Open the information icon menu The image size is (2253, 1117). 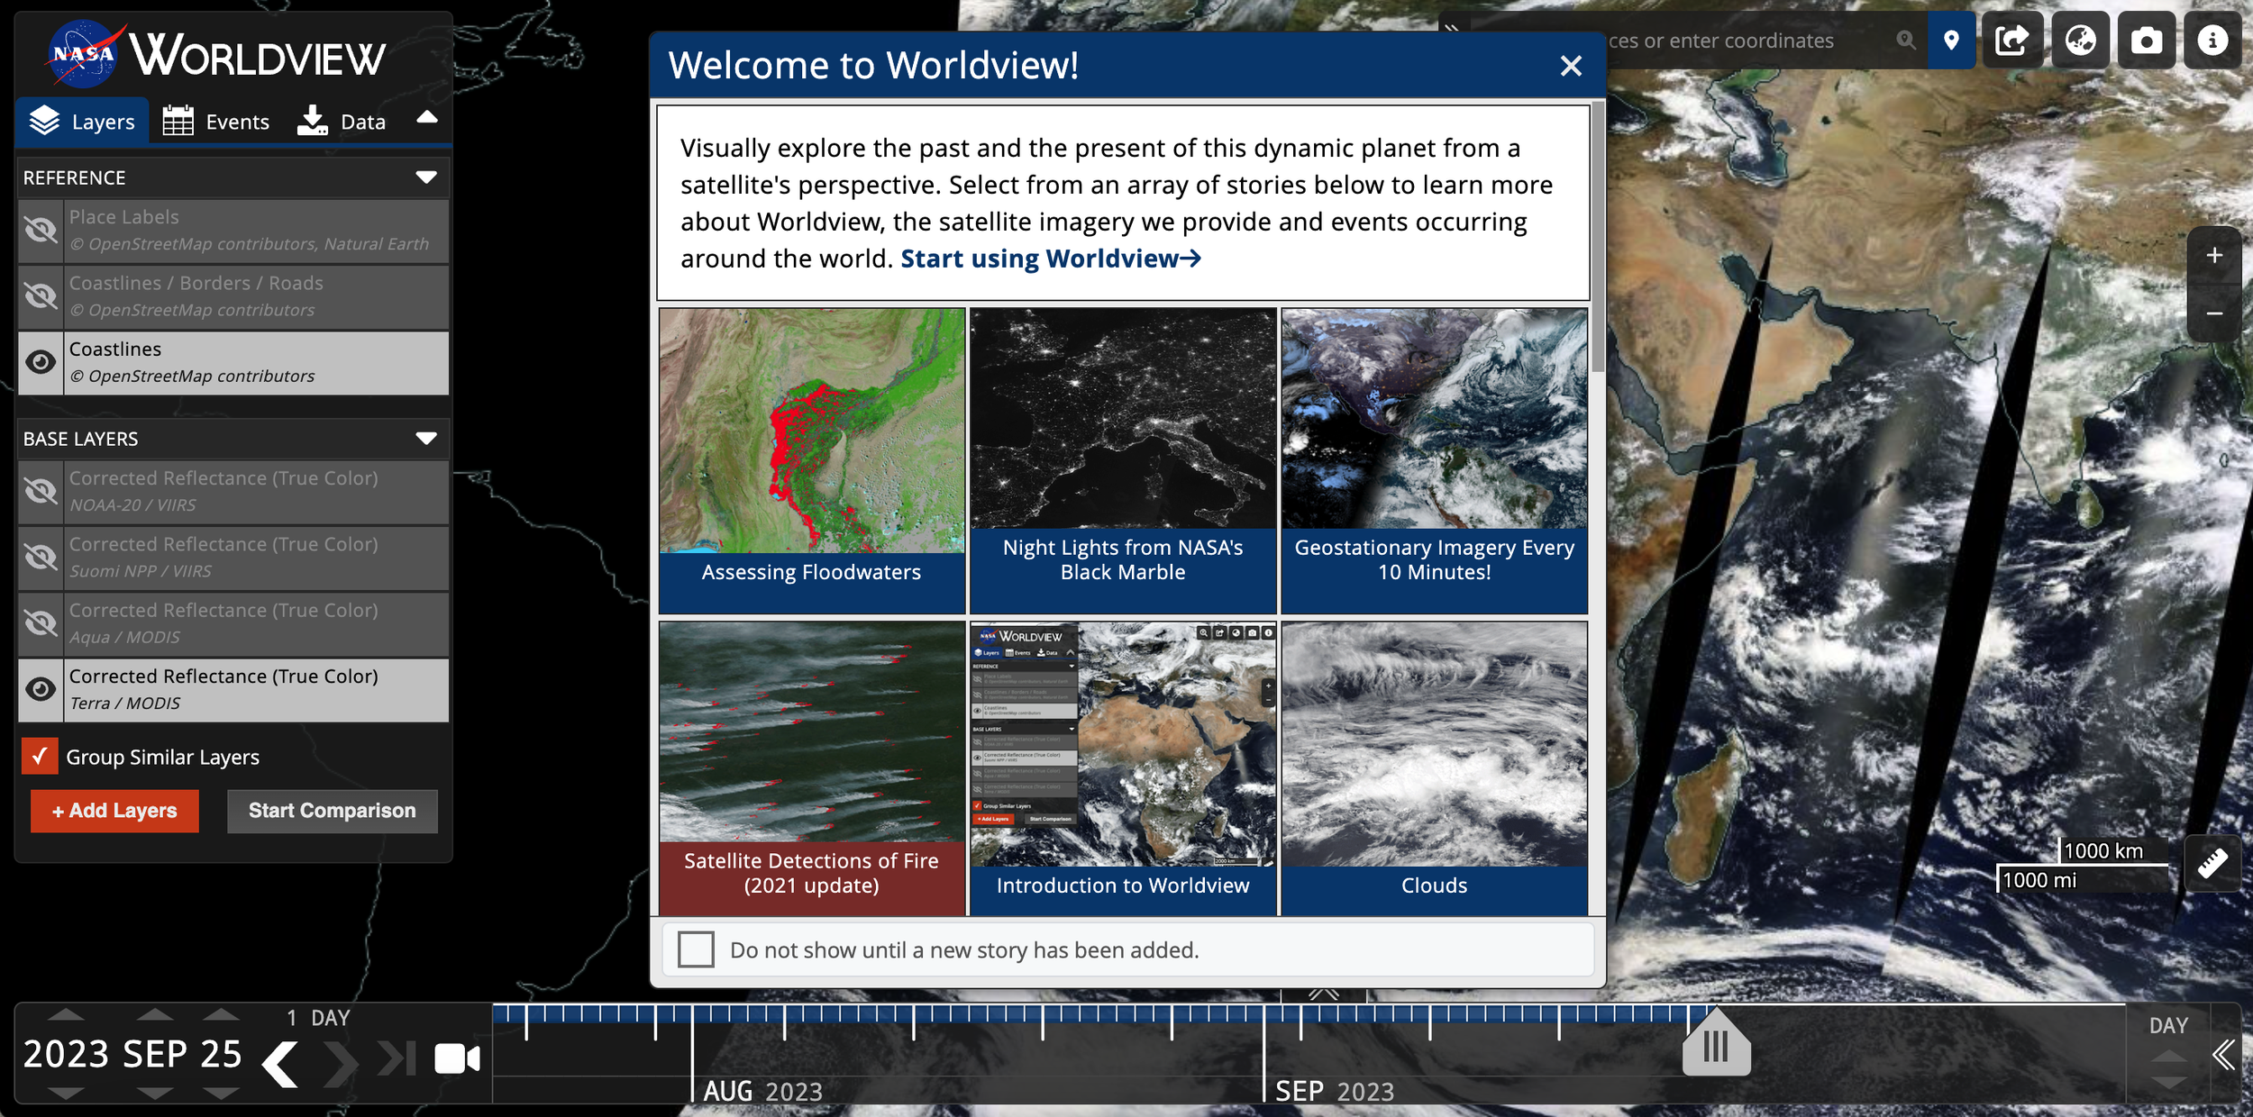tap(2212, 41)
